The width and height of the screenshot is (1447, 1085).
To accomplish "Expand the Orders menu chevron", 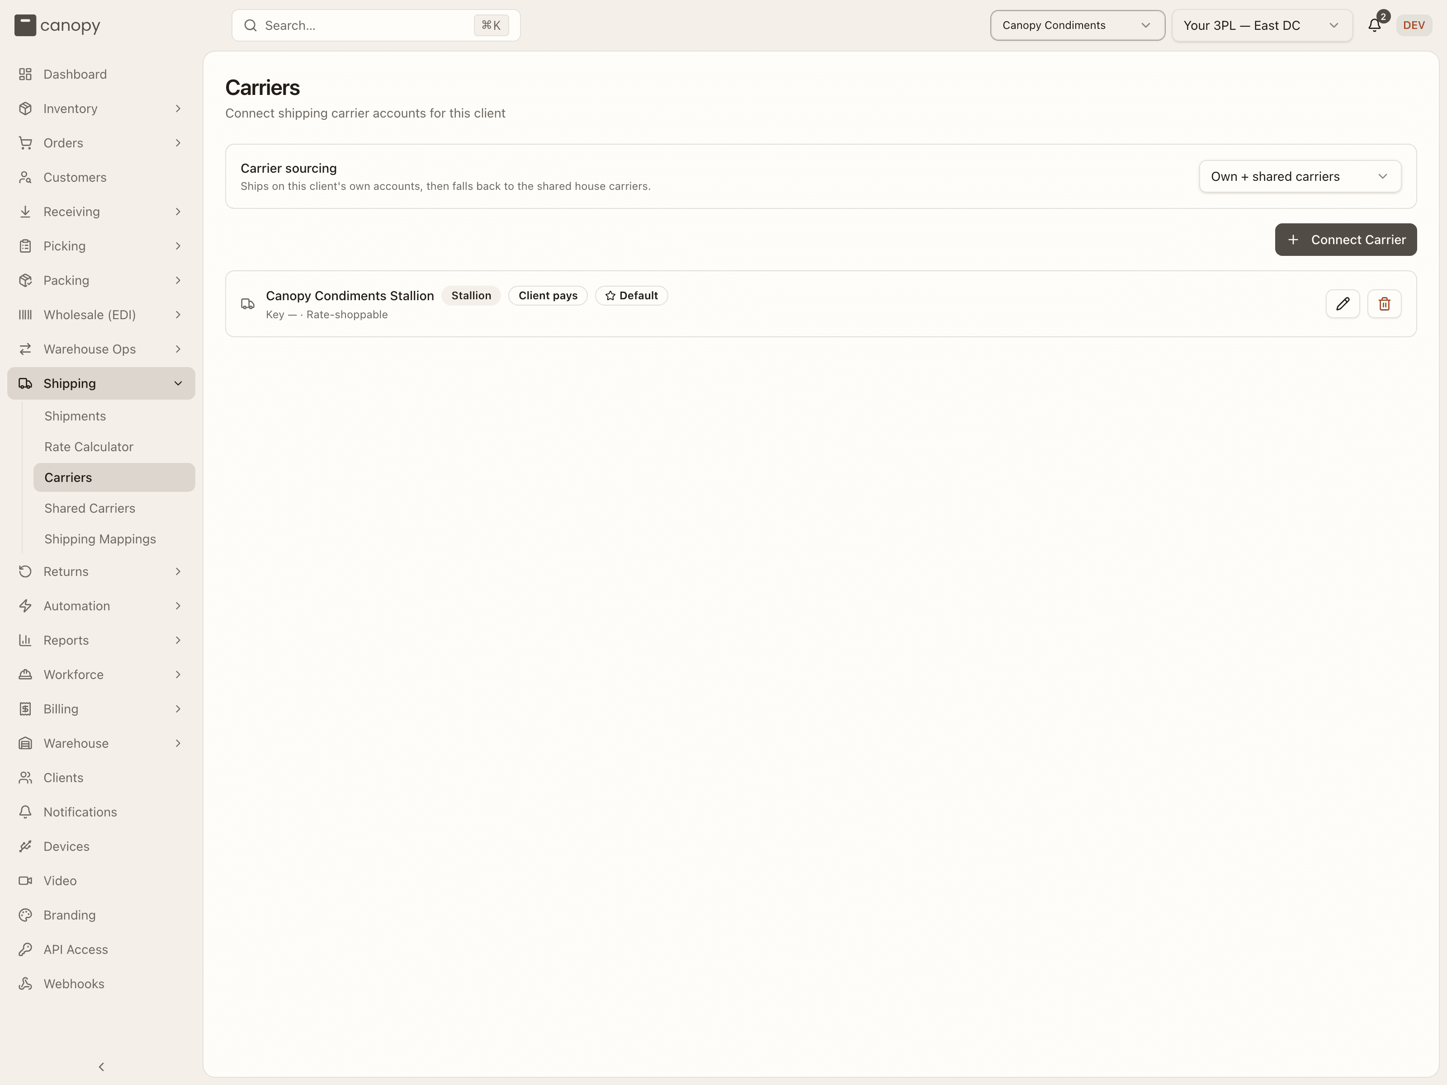I will click(x=178, y=143).
